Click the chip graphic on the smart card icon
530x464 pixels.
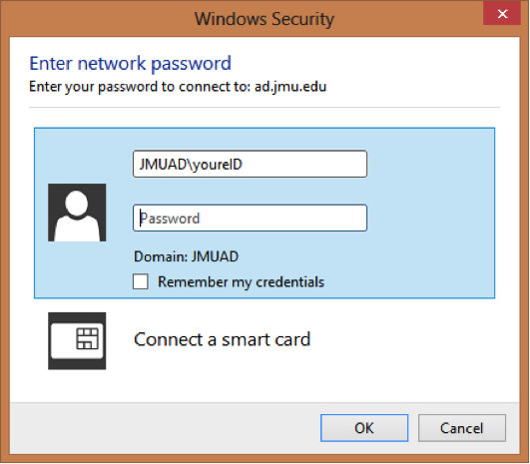pos(87,338)
